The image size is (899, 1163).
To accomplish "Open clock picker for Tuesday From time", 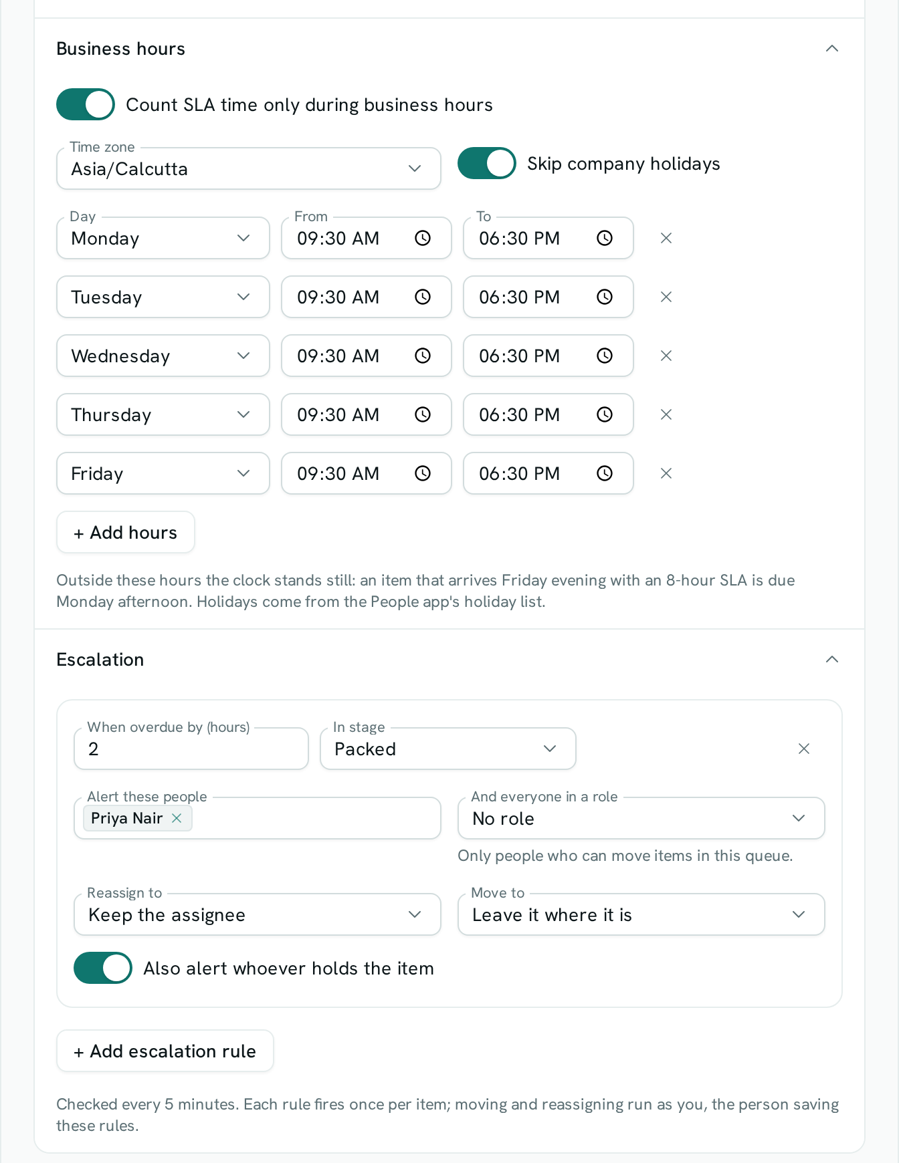I will point(423,297).
